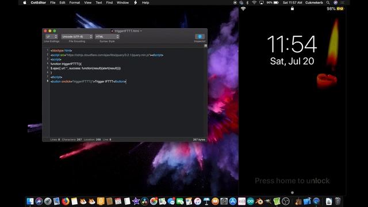Open Launchpad rocket in the dock

pyautogui.click(x=48, y=201)
